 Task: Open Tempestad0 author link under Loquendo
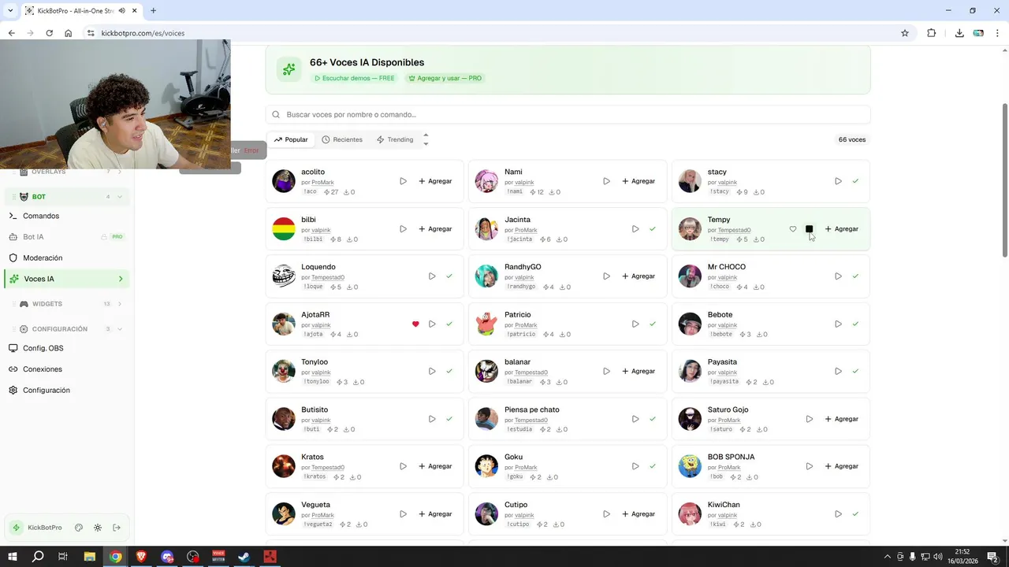click(328, 277)
